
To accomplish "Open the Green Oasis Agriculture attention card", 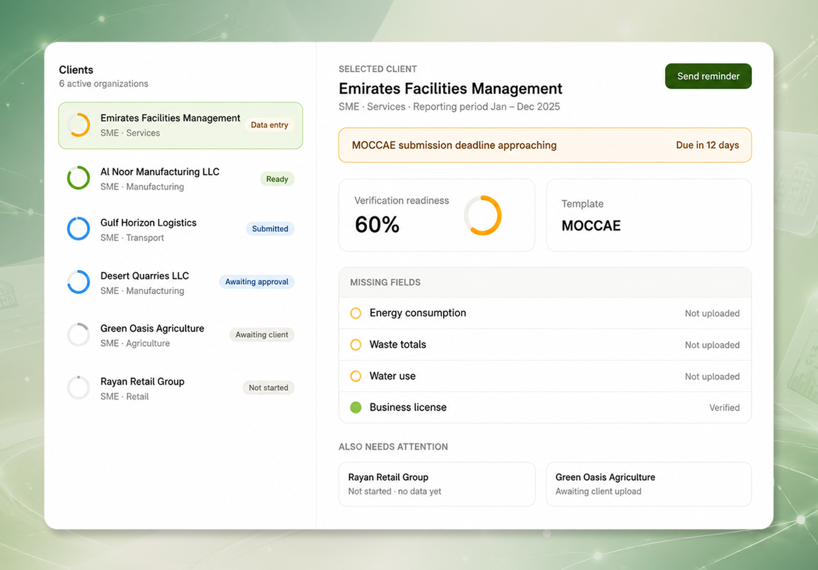I will coord(649,484).
